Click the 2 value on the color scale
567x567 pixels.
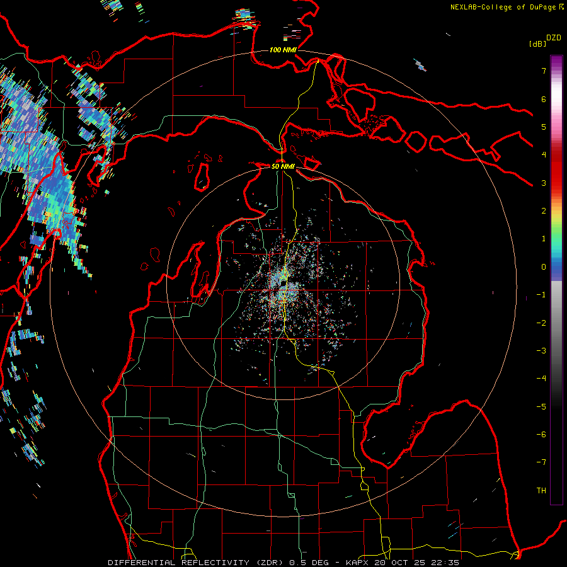544,211
